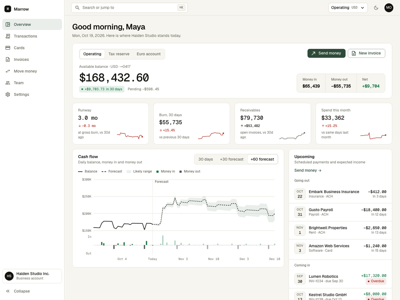
Task: Click the HS avatar for Halden Studio
Action: (9, 276)
